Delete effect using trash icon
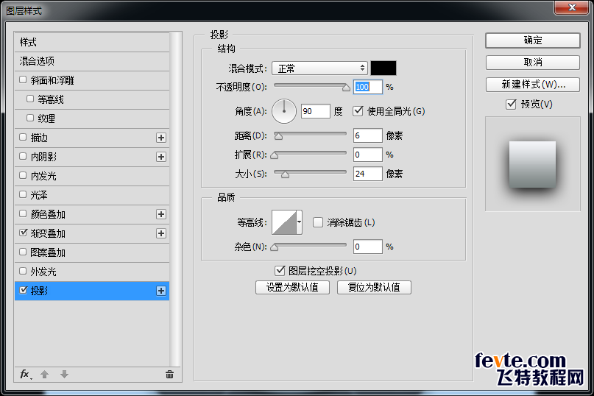Viewport: 594px width, 396px height. [x=169, y=375]
